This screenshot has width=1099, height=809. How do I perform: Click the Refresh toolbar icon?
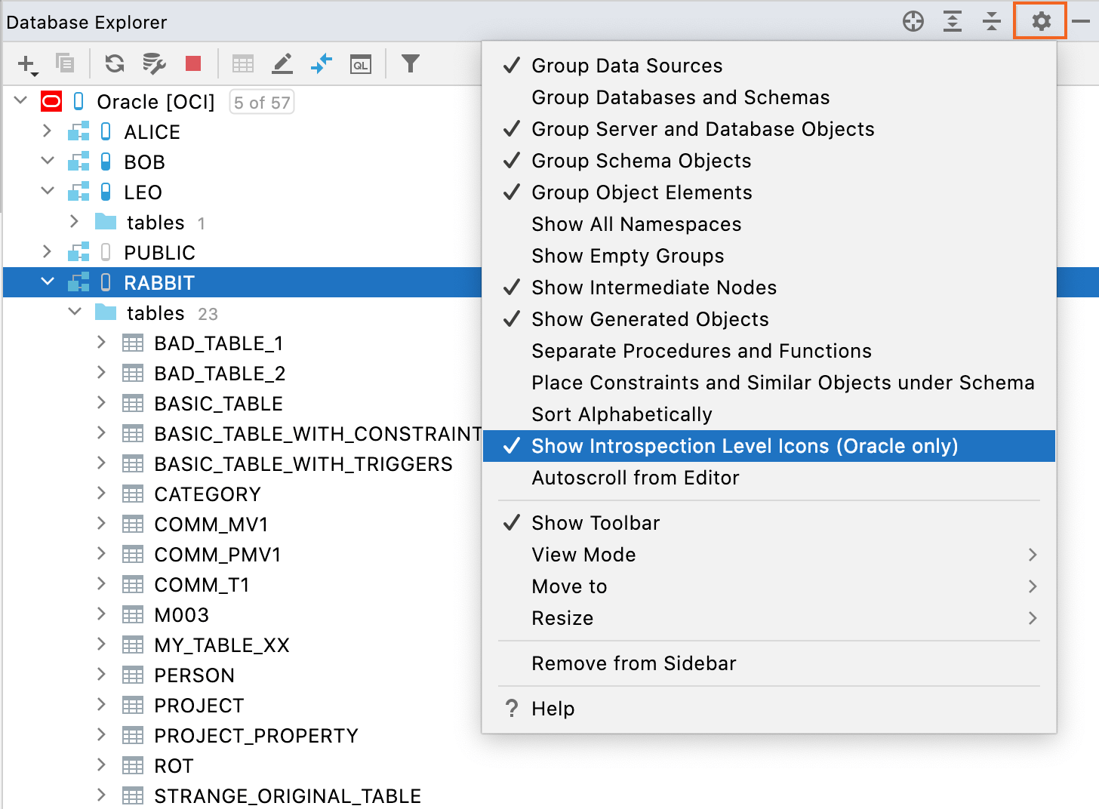(115, 64)
